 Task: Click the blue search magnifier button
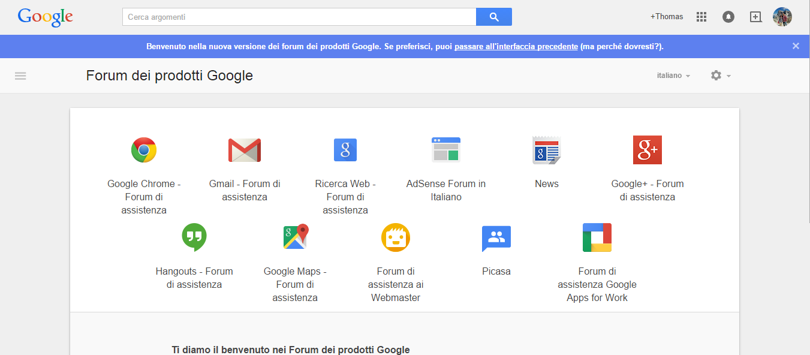pos(494,17)
